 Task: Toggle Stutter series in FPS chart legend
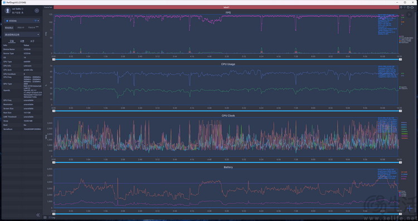(405, 41)
